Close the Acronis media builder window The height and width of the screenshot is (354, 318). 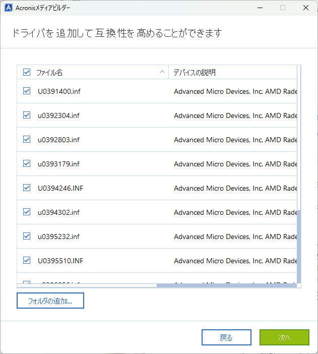click(306, 8)
